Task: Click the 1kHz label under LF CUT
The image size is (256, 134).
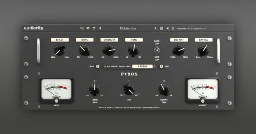Action: coord(67,57)
